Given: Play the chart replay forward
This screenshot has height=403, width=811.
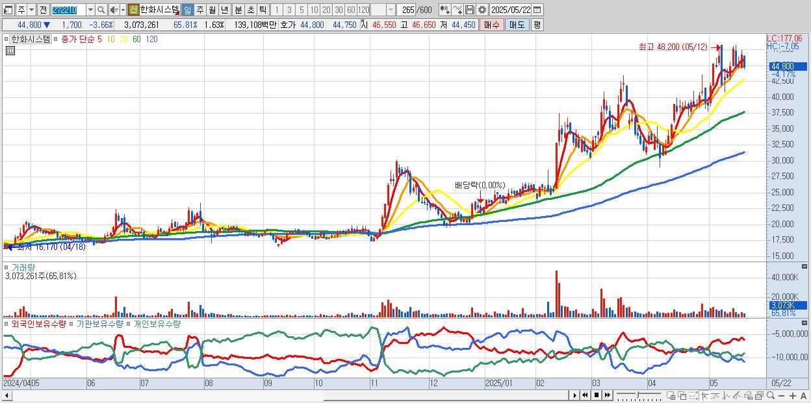Looking at the screenshot, I should (x=575, y=395).
